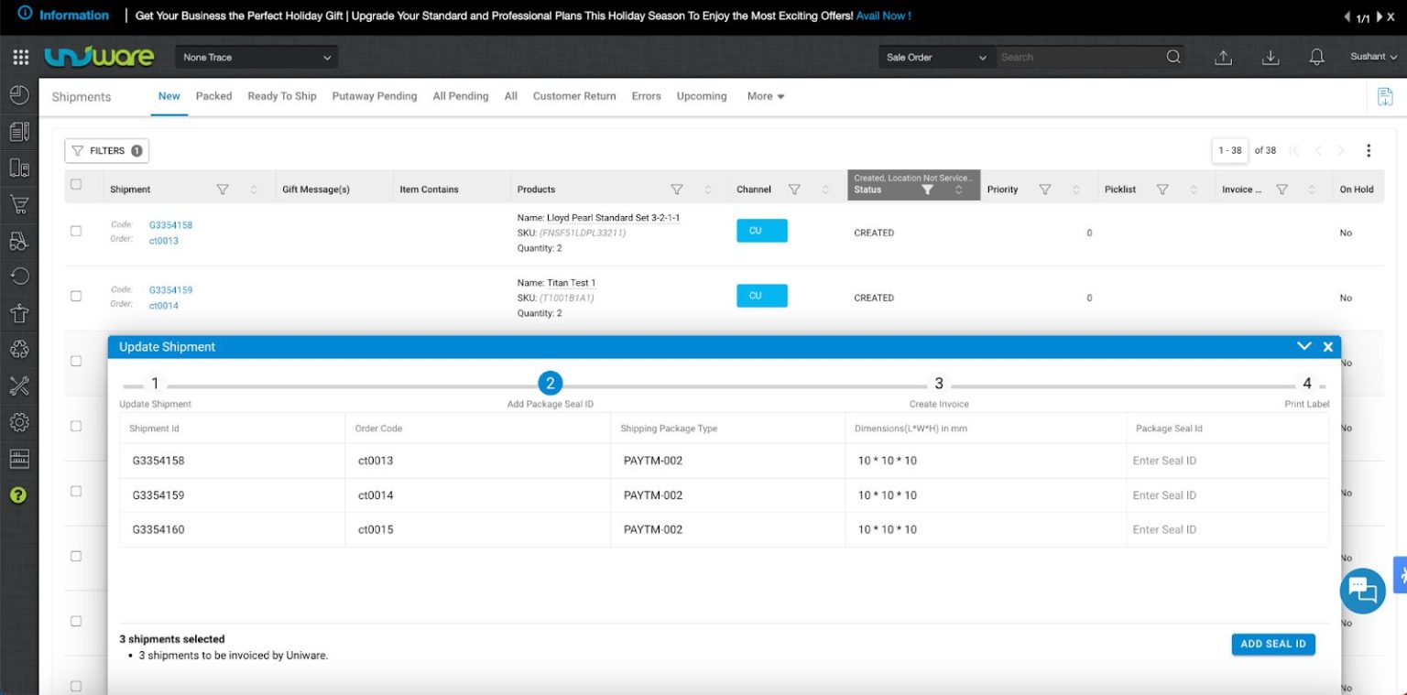
Task: Open the Putaway Pending tab
Action: pyautogui.click(x=375, y=96)
